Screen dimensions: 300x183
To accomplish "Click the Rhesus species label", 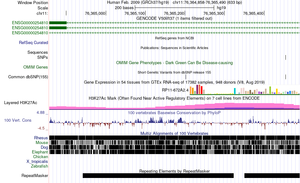I will 41,138.
